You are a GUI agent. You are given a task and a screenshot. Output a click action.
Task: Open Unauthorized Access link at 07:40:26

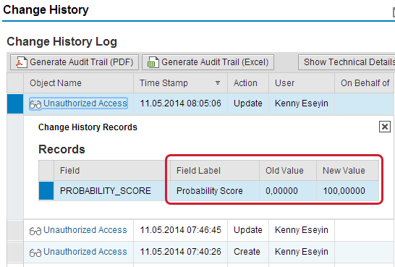(x=85, y=252)
